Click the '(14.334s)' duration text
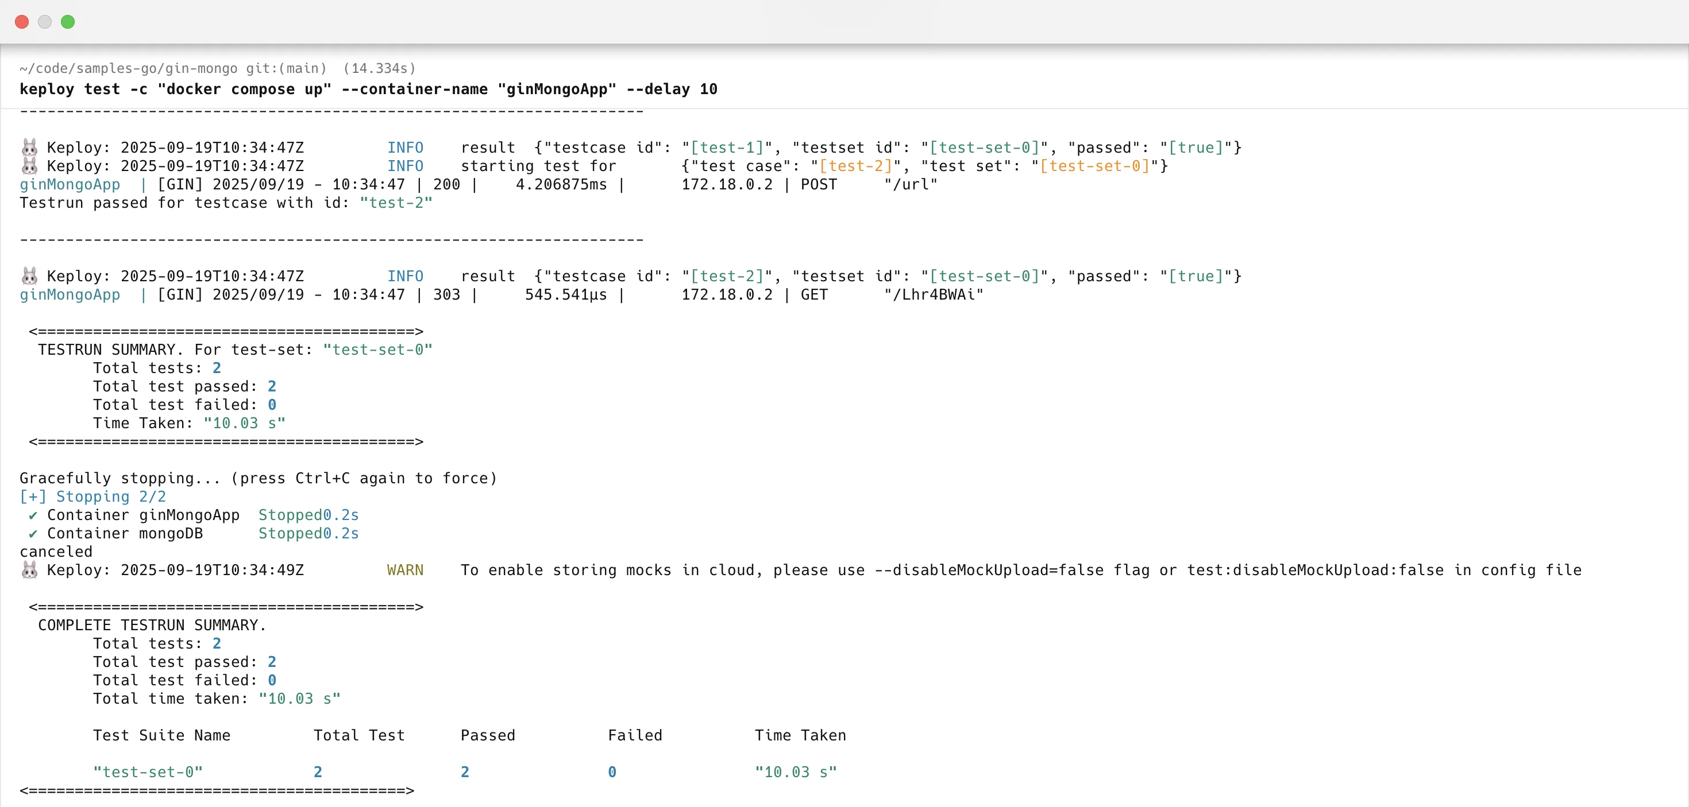 pyautogui.click(x=380, y=68)
